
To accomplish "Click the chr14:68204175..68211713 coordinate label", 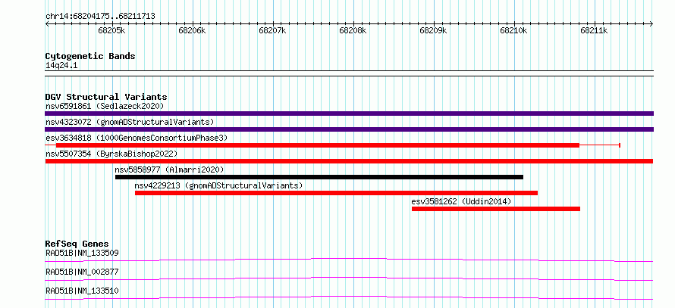I will 100,17.
